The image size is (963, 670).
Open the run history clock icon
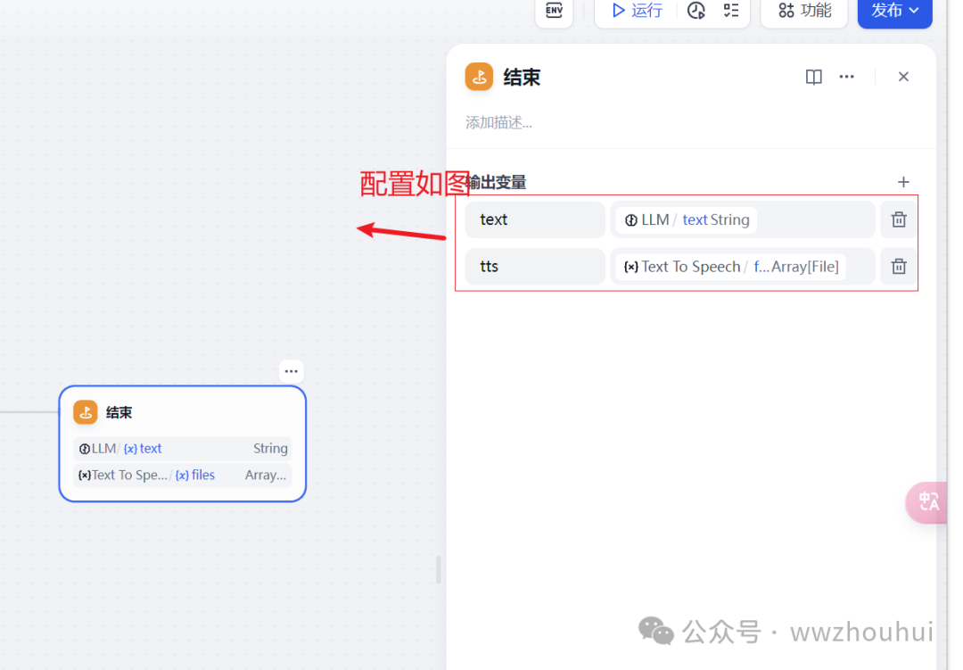coord(696,11)
